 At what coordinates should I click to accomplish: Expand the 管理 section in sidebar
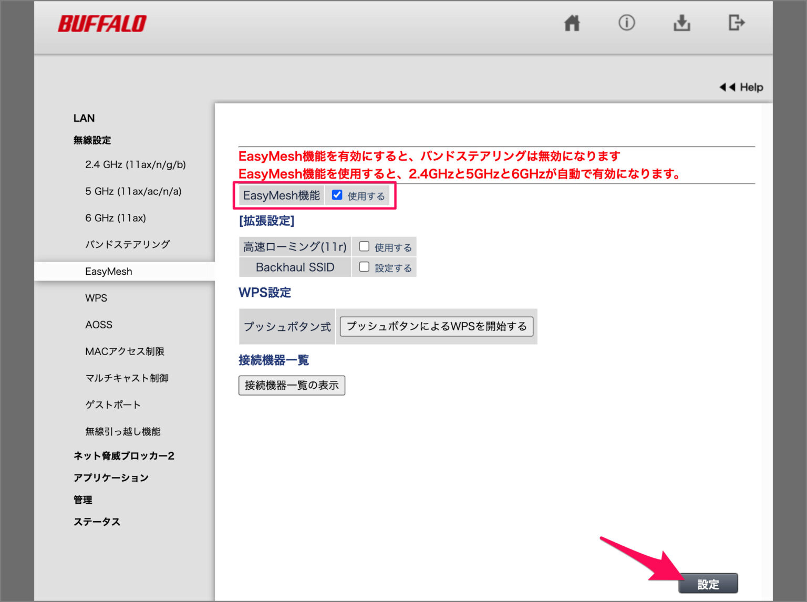(x=83, y=500)
